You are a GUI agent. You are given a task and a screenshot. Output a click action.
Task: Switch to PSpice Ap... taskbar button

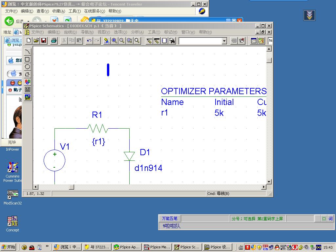pos(127,247)
